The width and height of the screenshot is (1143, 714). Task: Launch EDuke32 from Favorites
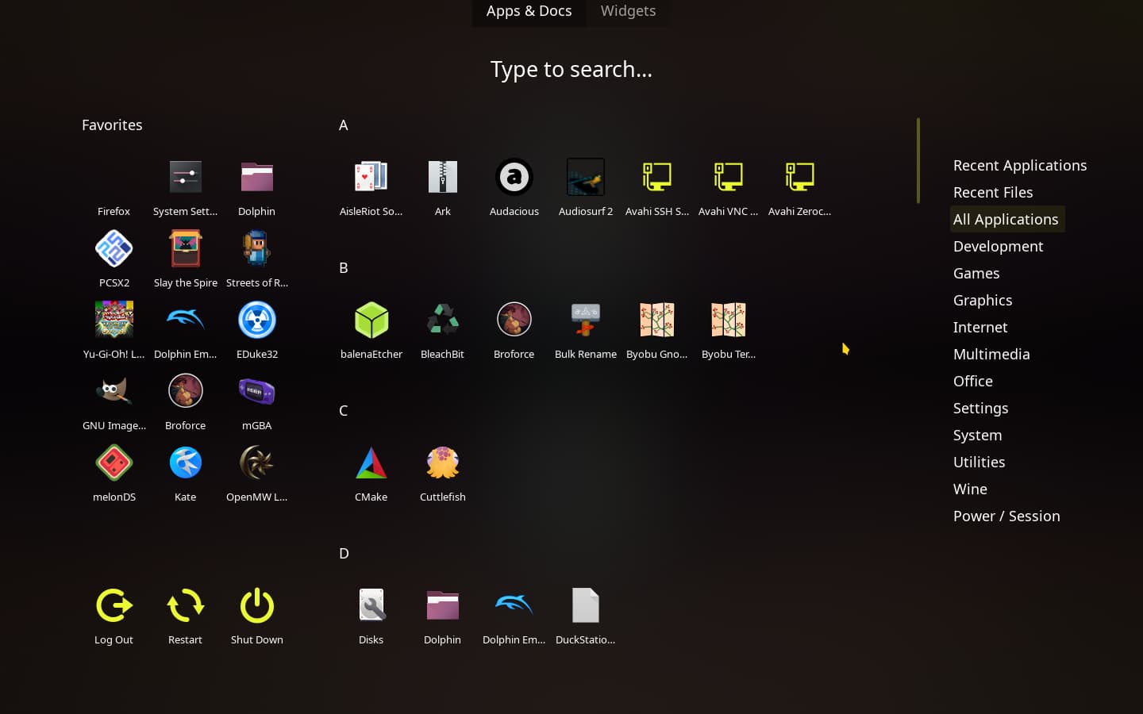pos(256,331)
